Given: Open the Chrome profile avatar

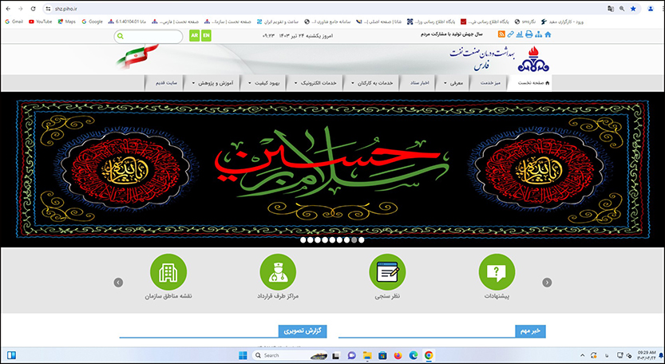Looking at the screenshot, I should [x=651, y=9].
